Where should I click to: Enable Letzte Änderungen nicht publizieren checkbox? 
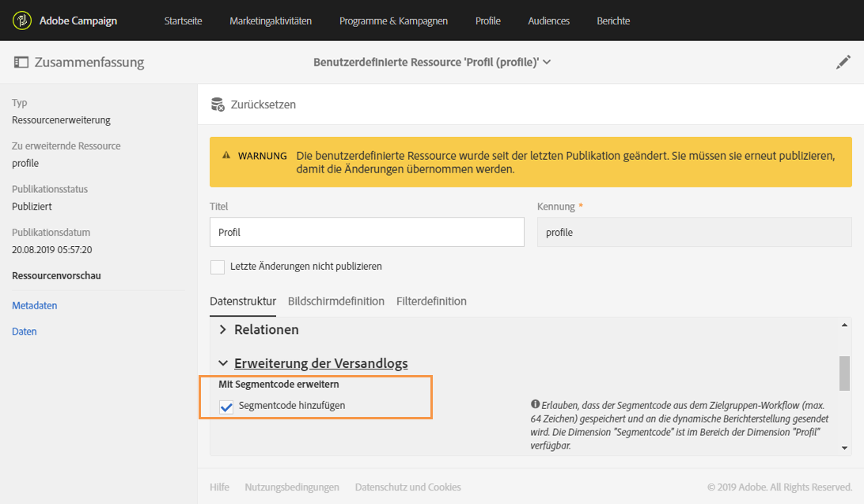point(218,267)
